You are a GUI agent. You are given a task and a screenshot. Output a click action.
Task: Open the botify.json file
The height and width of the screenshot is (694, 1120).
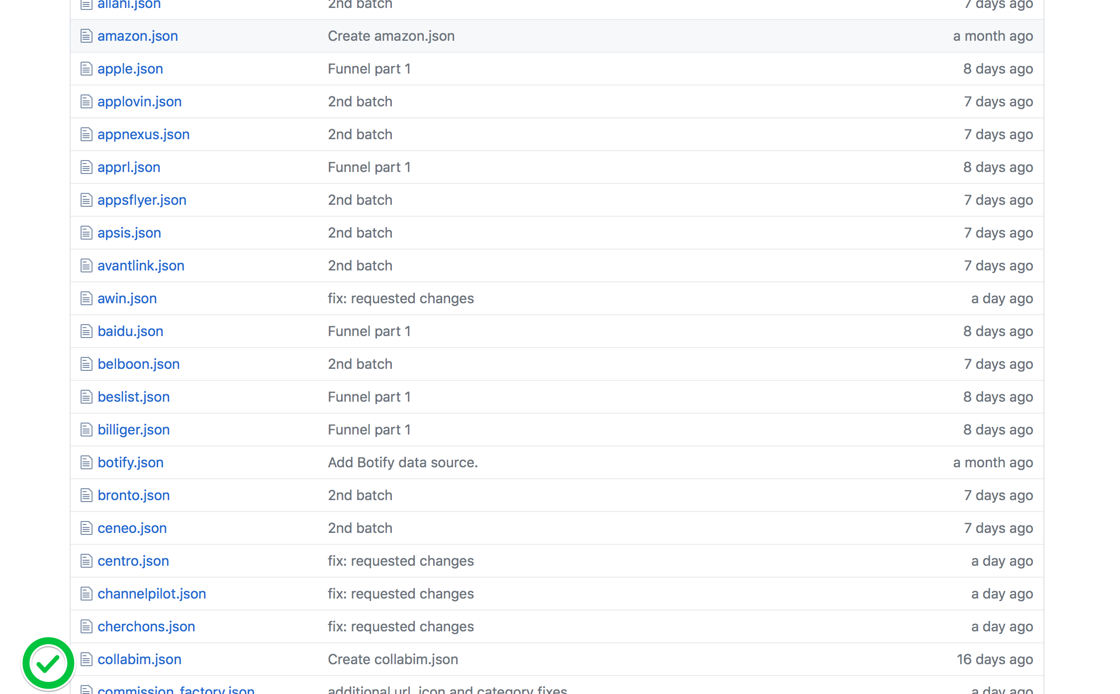(131, 462)
